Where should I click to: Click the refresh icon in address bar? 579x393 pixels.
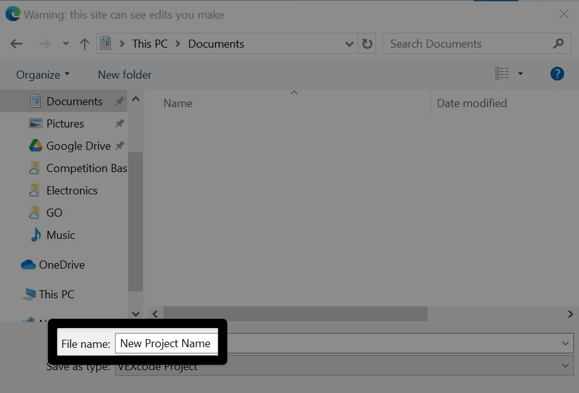(367, 43)
